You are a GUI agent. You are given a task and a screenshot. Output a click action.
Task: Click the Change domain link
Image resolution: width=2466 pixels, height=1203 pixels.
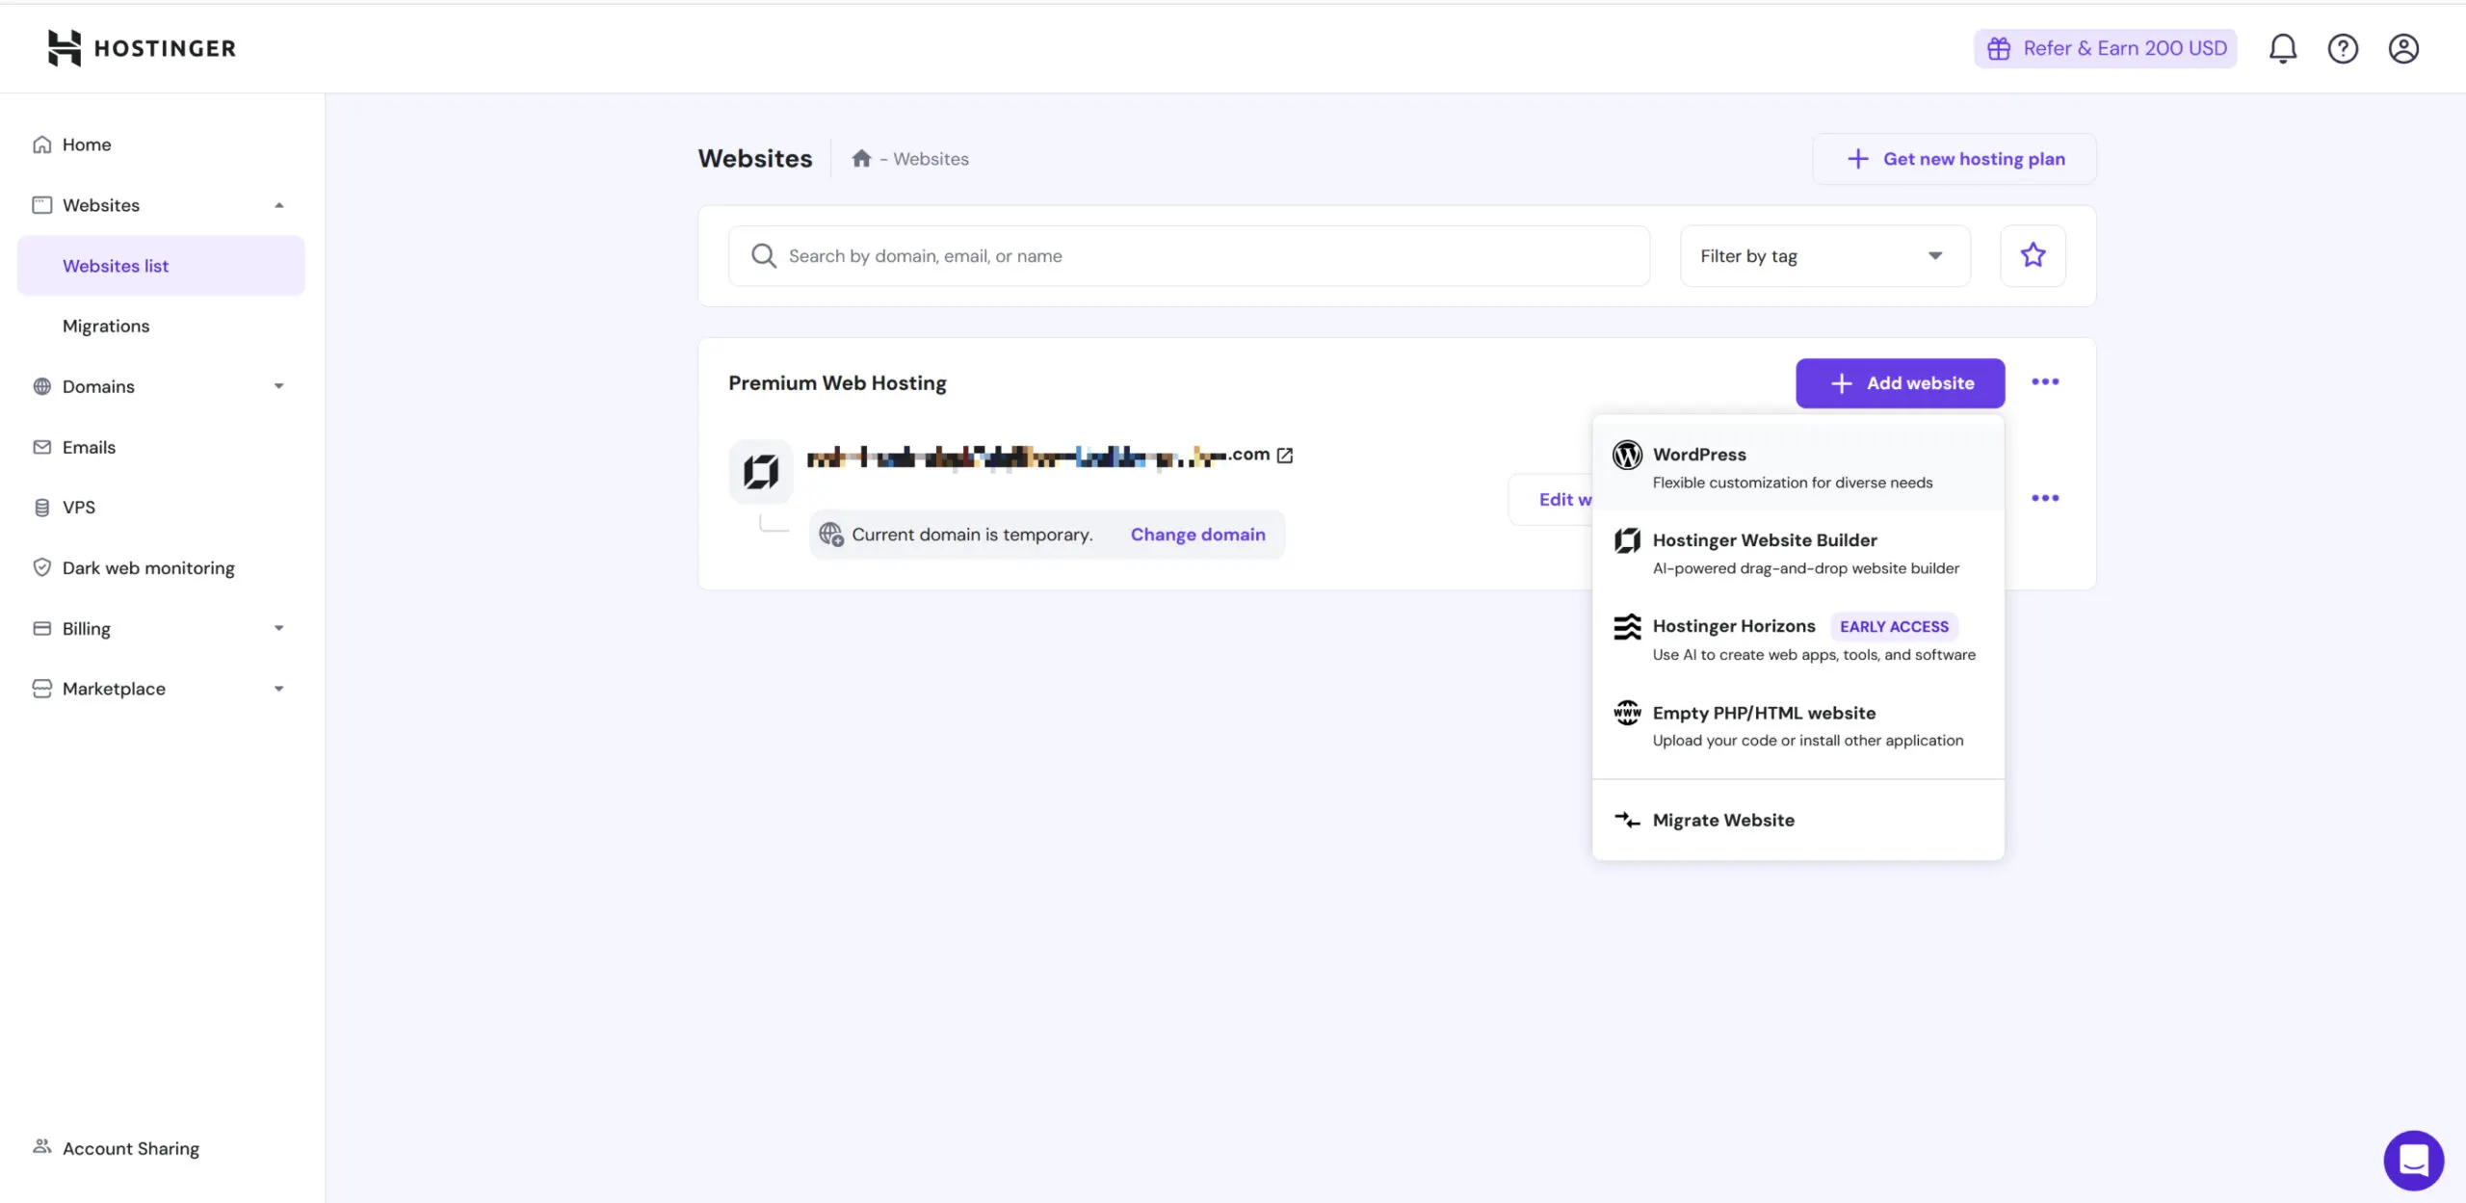pos(1197,534)
